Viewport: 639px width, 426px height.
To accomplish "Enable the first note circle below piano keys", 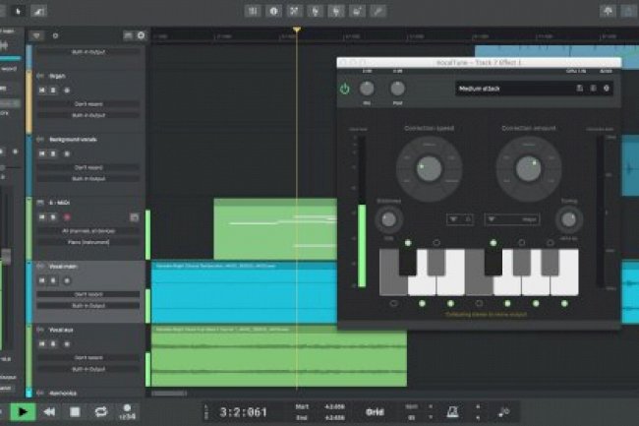I will pyautogui.click(x=393, y=303).
